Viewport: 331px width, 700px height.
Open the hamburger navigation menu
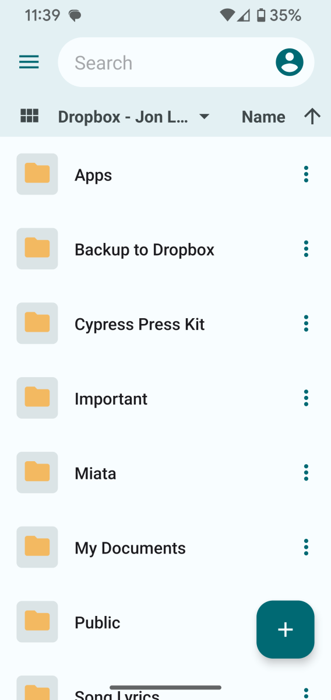click(x=29, y=62)
